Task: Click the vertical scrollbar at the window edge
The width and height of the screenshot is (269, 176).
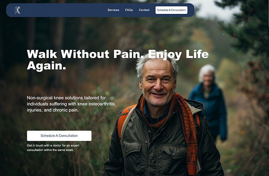Action: coord(268,14)
